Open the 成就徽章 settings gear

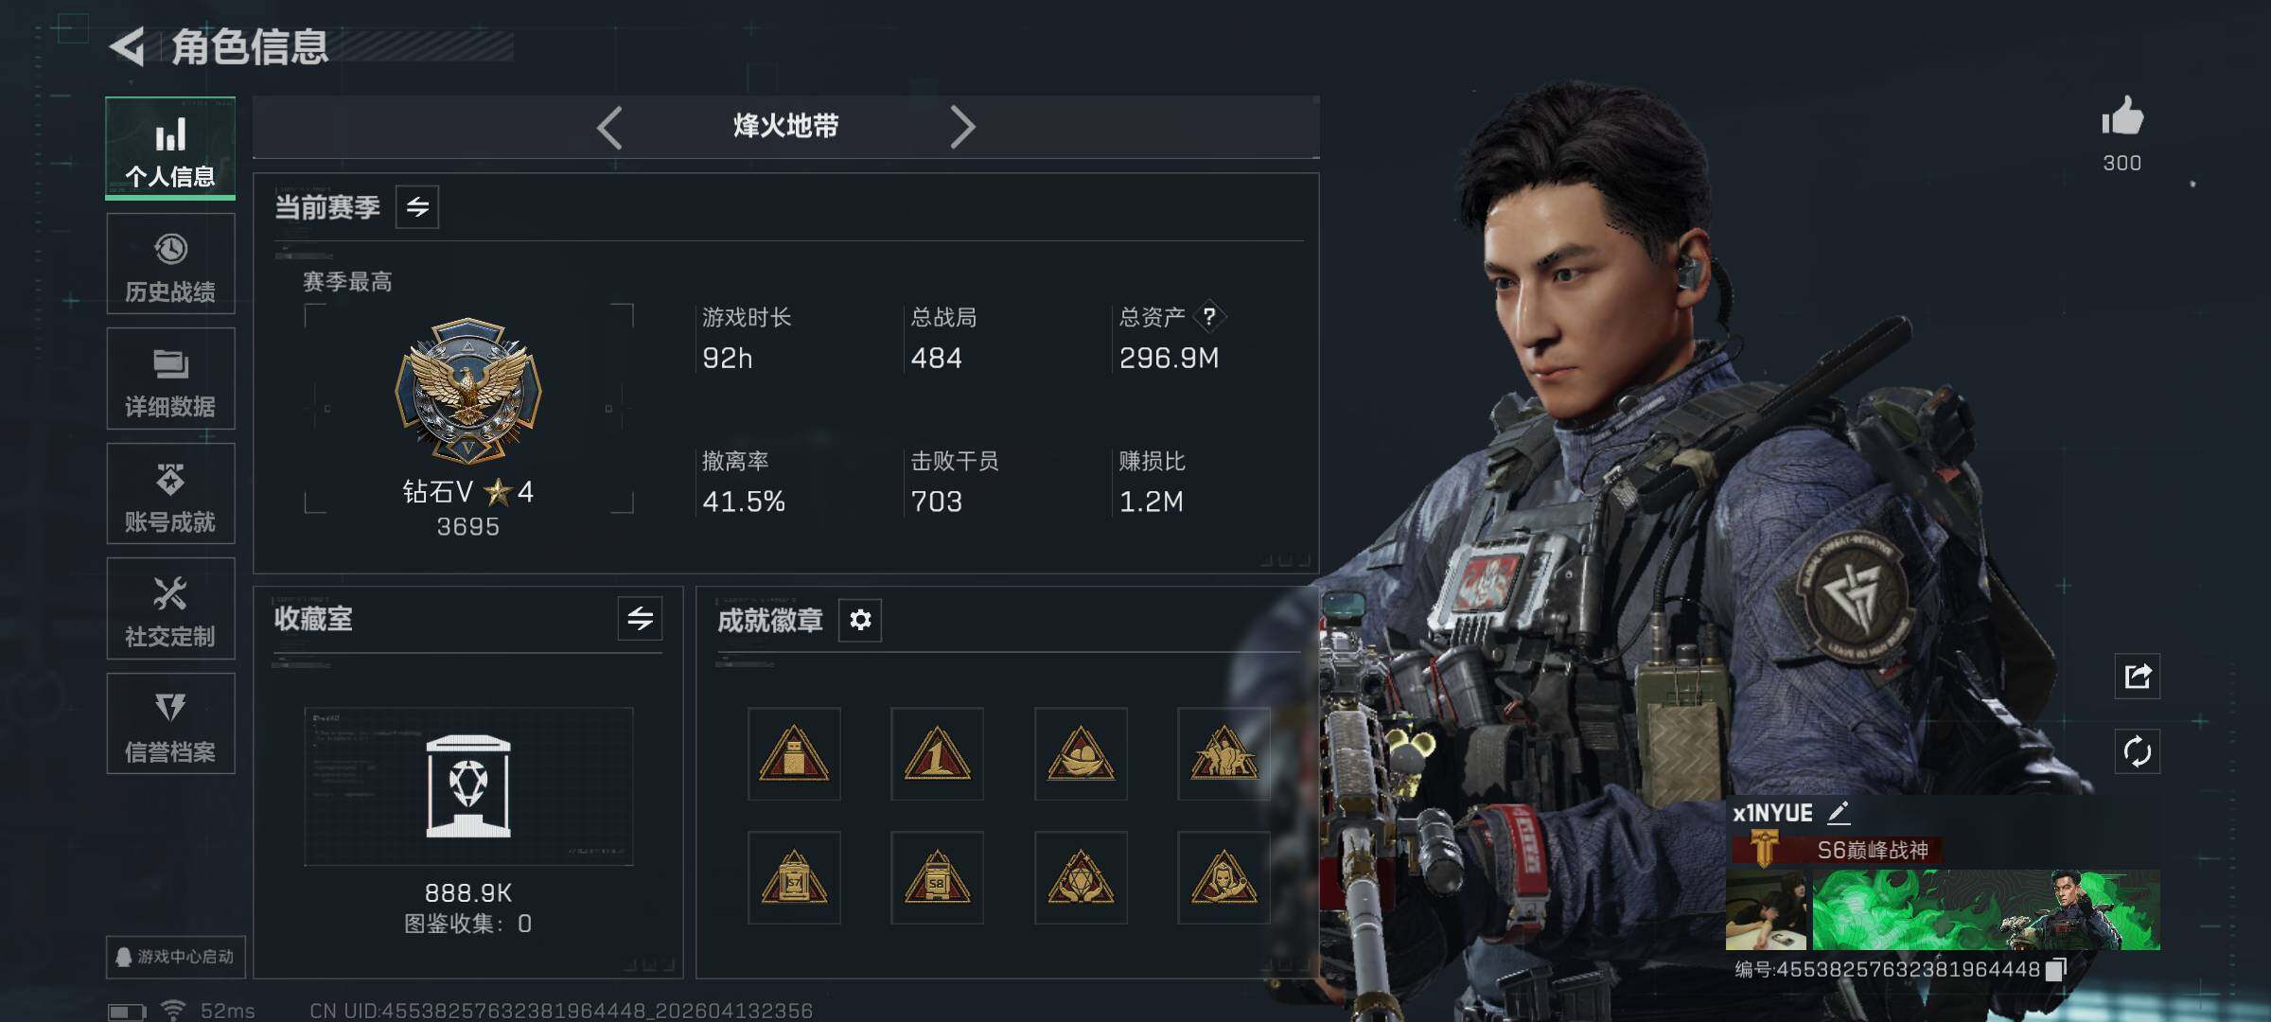click(860, 620)
